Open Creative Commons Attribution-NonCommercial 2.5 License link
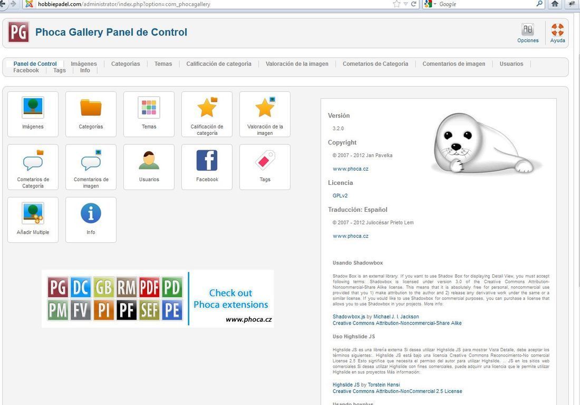 point(397,391)
